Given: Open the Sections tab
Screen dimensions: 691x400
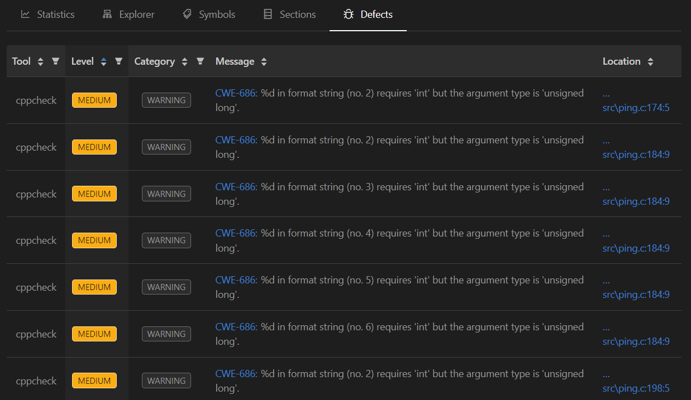Looking at the screenshot, I should click(289, 15).
